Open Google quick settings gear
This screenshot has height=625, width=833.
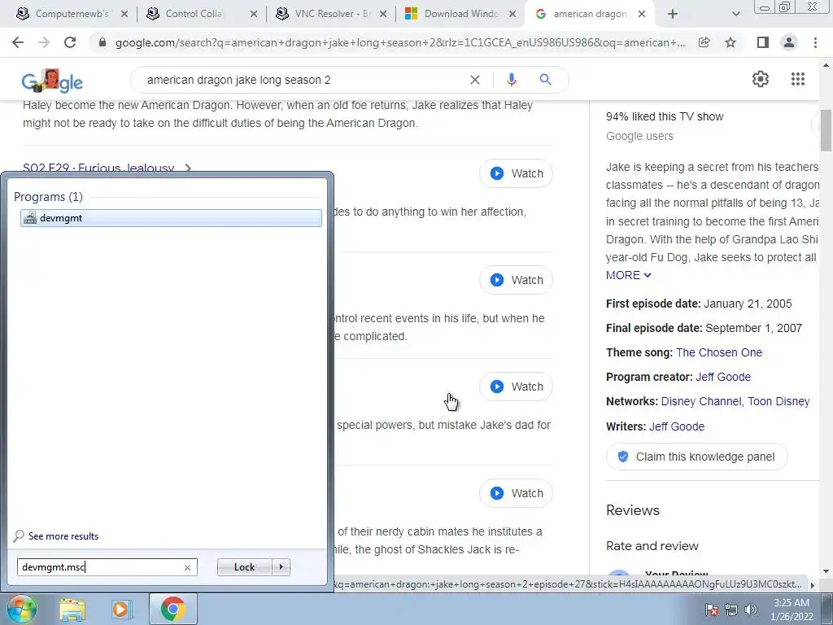(761, 79)
